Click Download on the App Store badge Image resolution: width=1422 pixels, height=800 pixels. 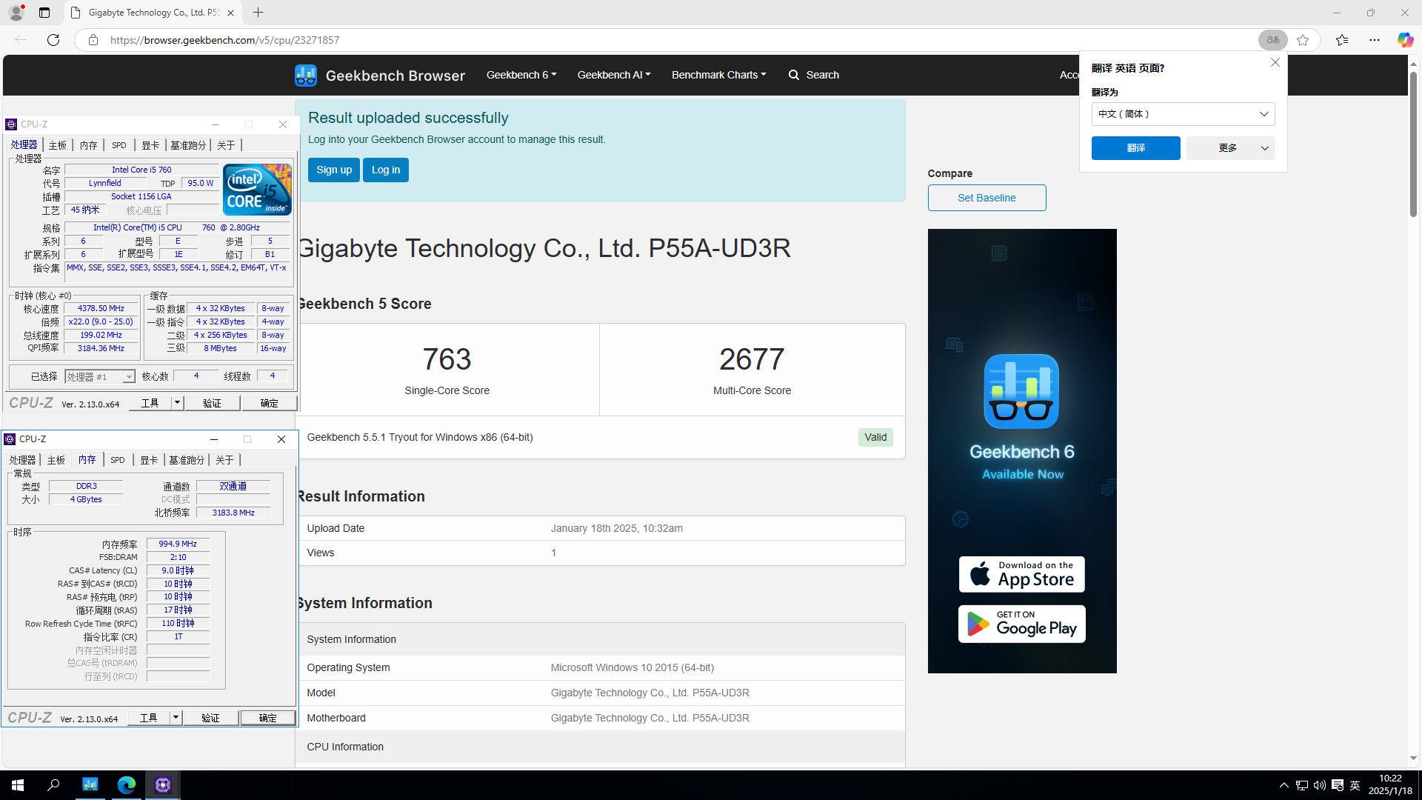[1021, 574]
